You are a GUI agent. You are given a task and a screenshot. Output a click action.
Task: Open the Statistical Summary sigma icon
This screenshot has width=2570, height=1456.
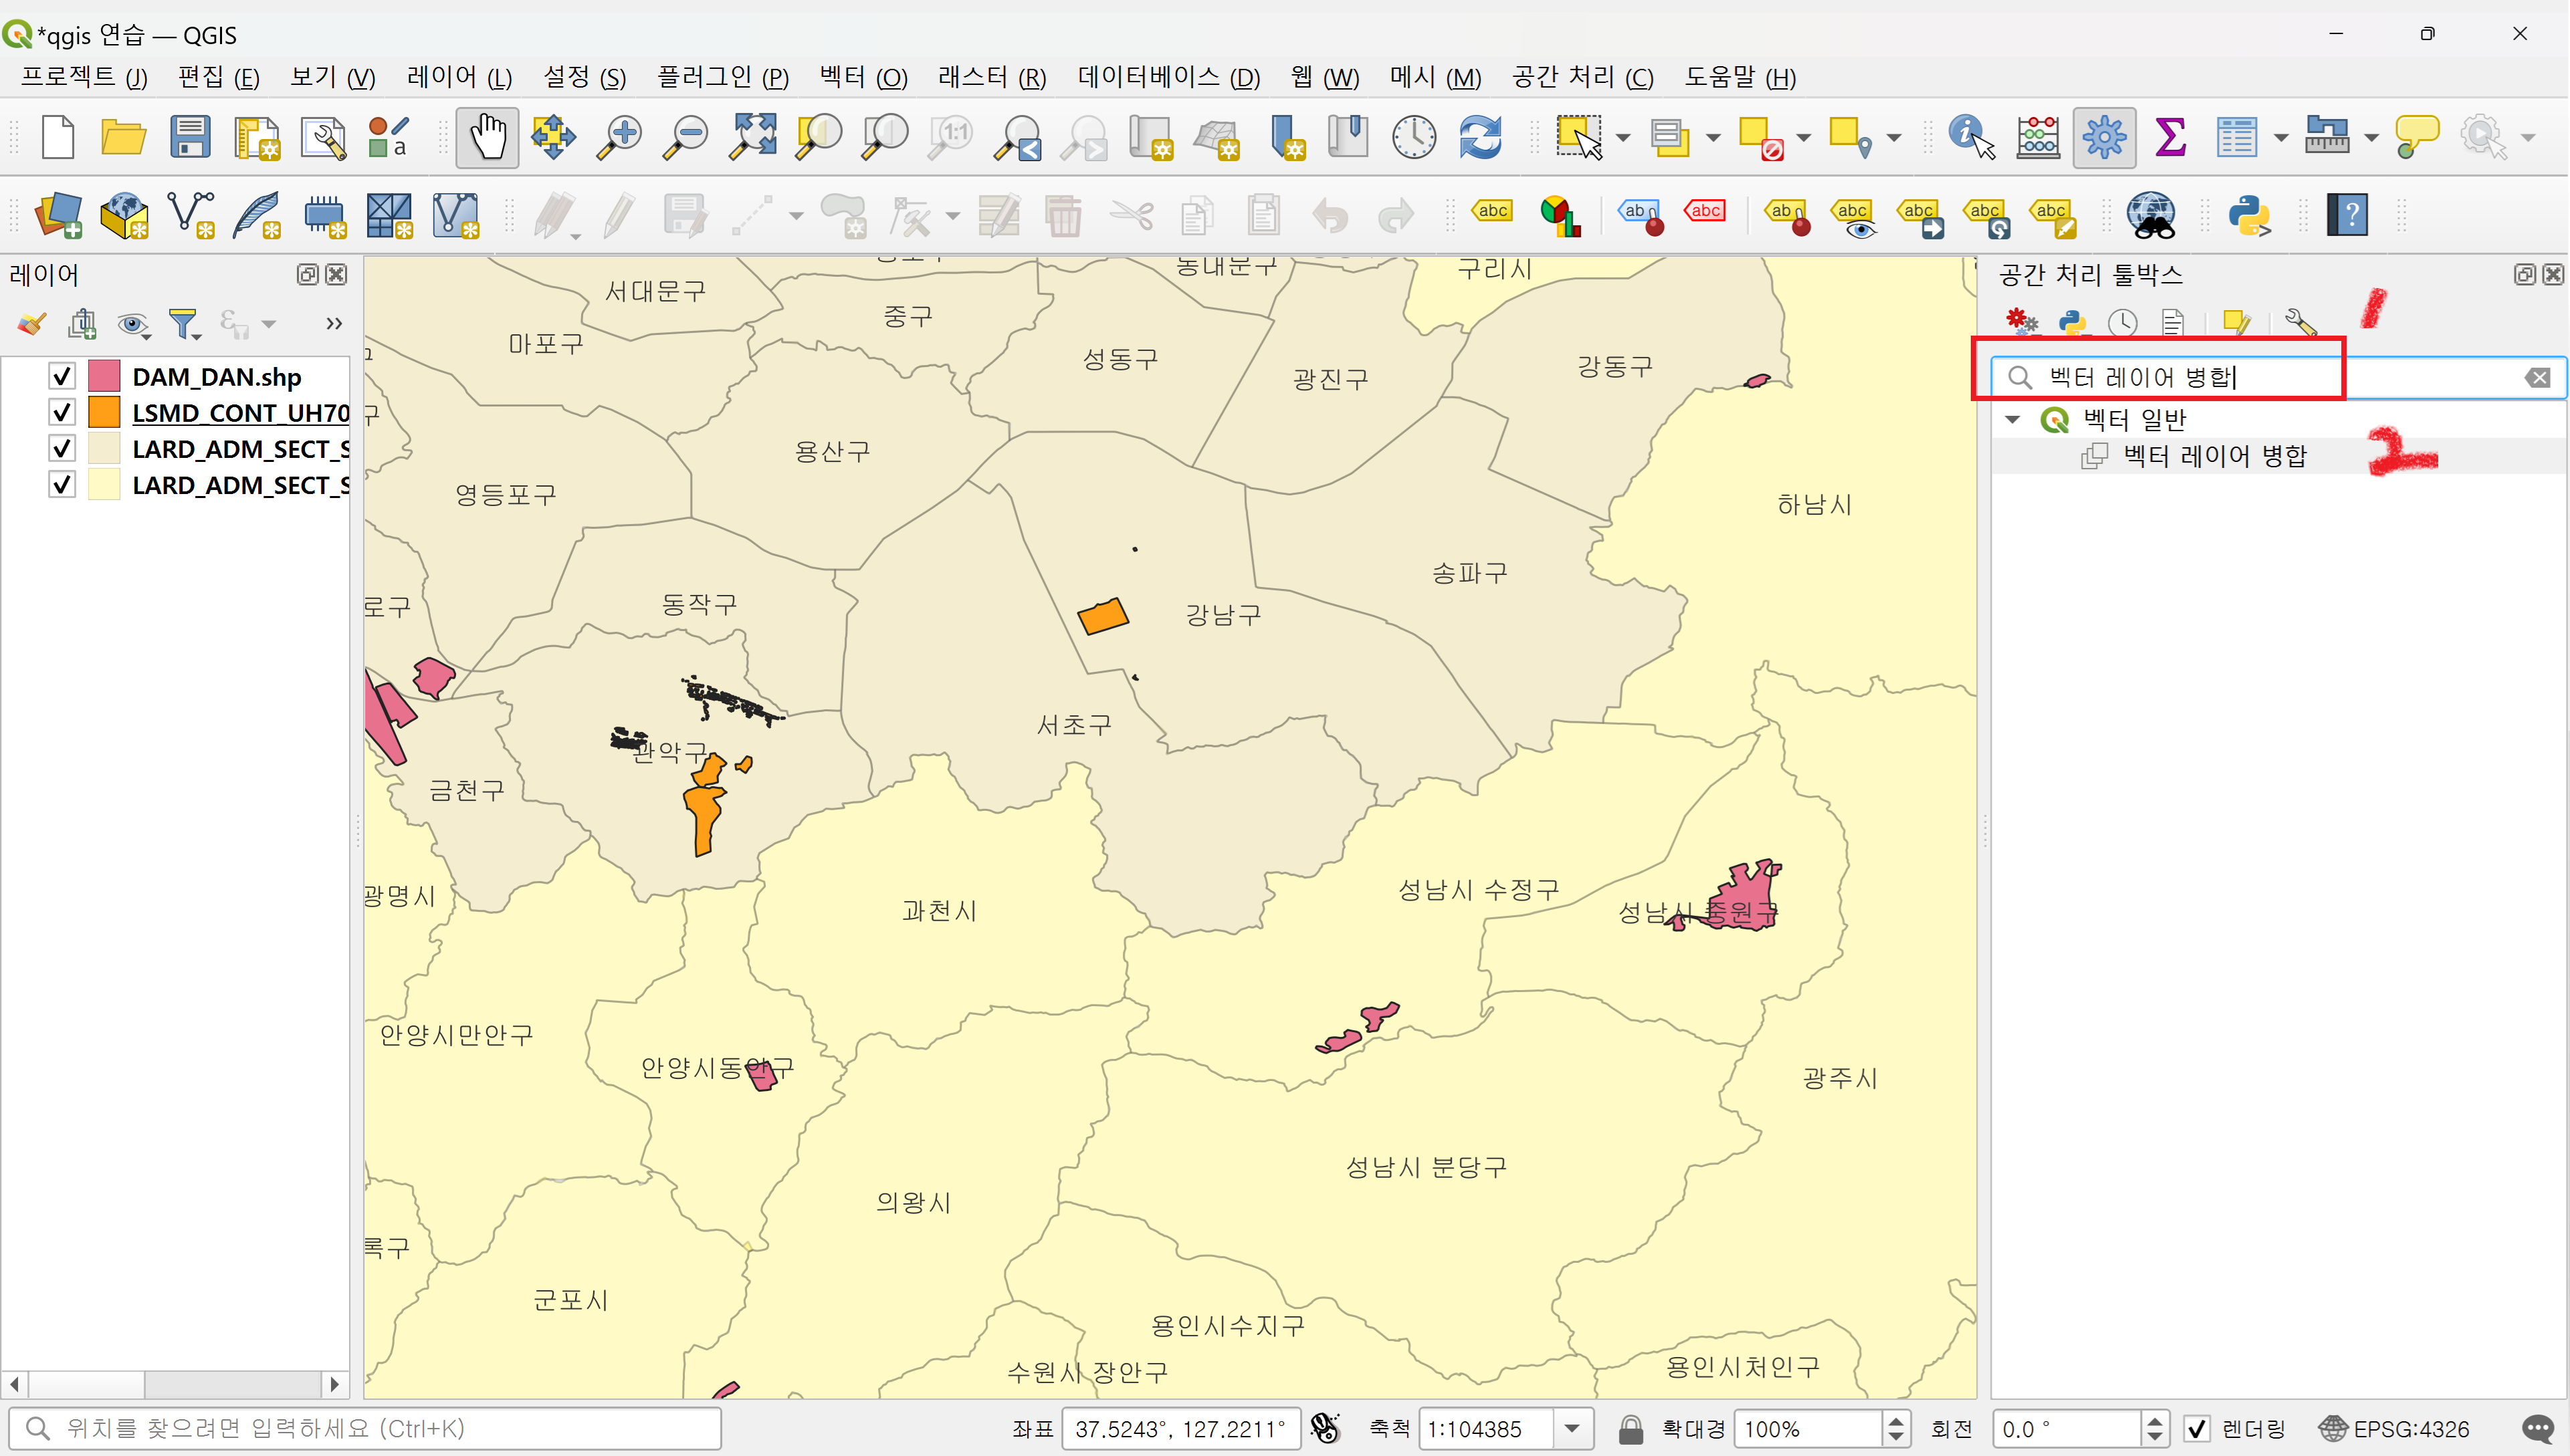pyautogui.click(x=2170, y=137)
